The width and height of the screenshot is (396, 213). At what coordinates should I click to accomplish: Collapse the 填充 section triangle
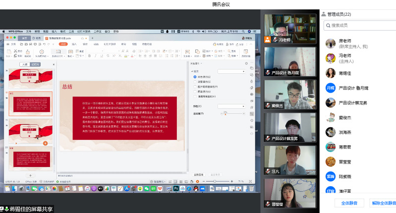(193, 72)
